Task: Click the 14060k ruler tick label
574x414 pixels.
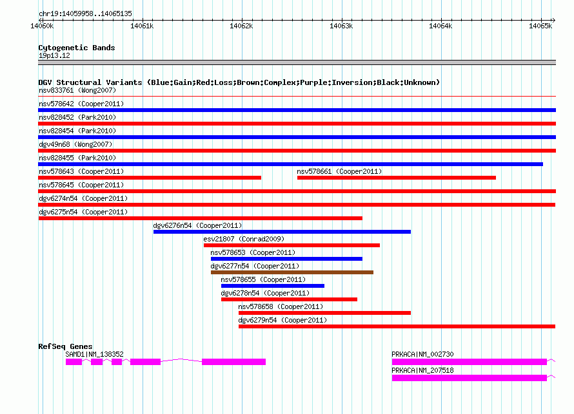Action: point(42,26)
